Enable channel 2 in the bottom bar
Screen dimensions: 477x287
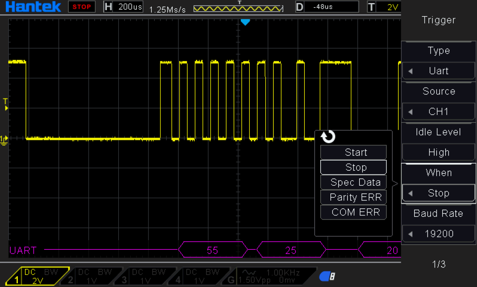pos(92,276)
